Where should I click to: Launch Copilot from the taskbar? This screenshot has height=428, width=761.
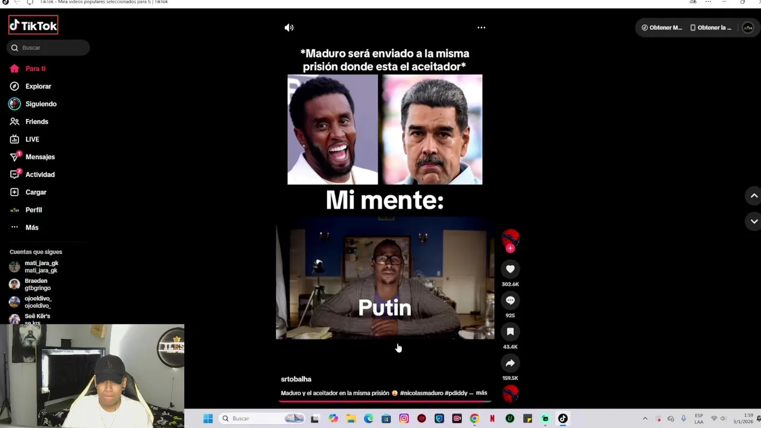(333, 418)
